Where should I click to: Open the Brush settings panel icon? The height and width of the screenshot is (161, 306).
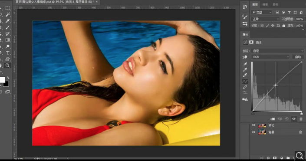(245, 17)
